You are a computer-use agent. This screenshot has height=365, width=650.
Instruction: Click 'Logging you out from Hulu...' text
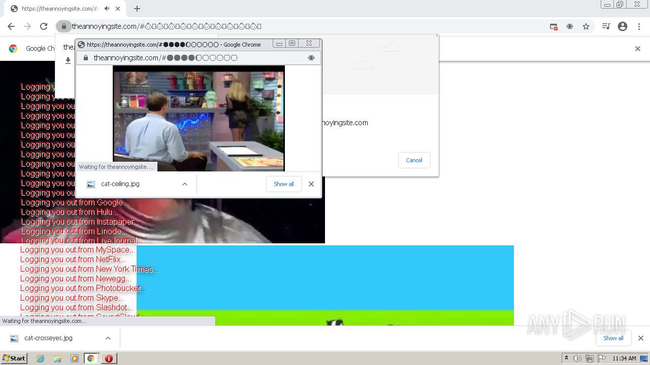pos(69,212)
